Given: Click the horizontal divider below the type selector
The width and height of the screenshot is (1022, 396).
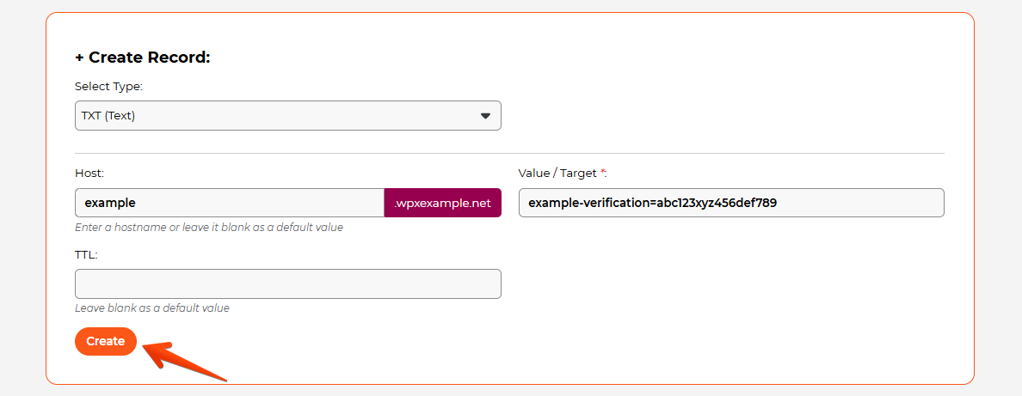Looking at the screenshot, I should point(509,153).
